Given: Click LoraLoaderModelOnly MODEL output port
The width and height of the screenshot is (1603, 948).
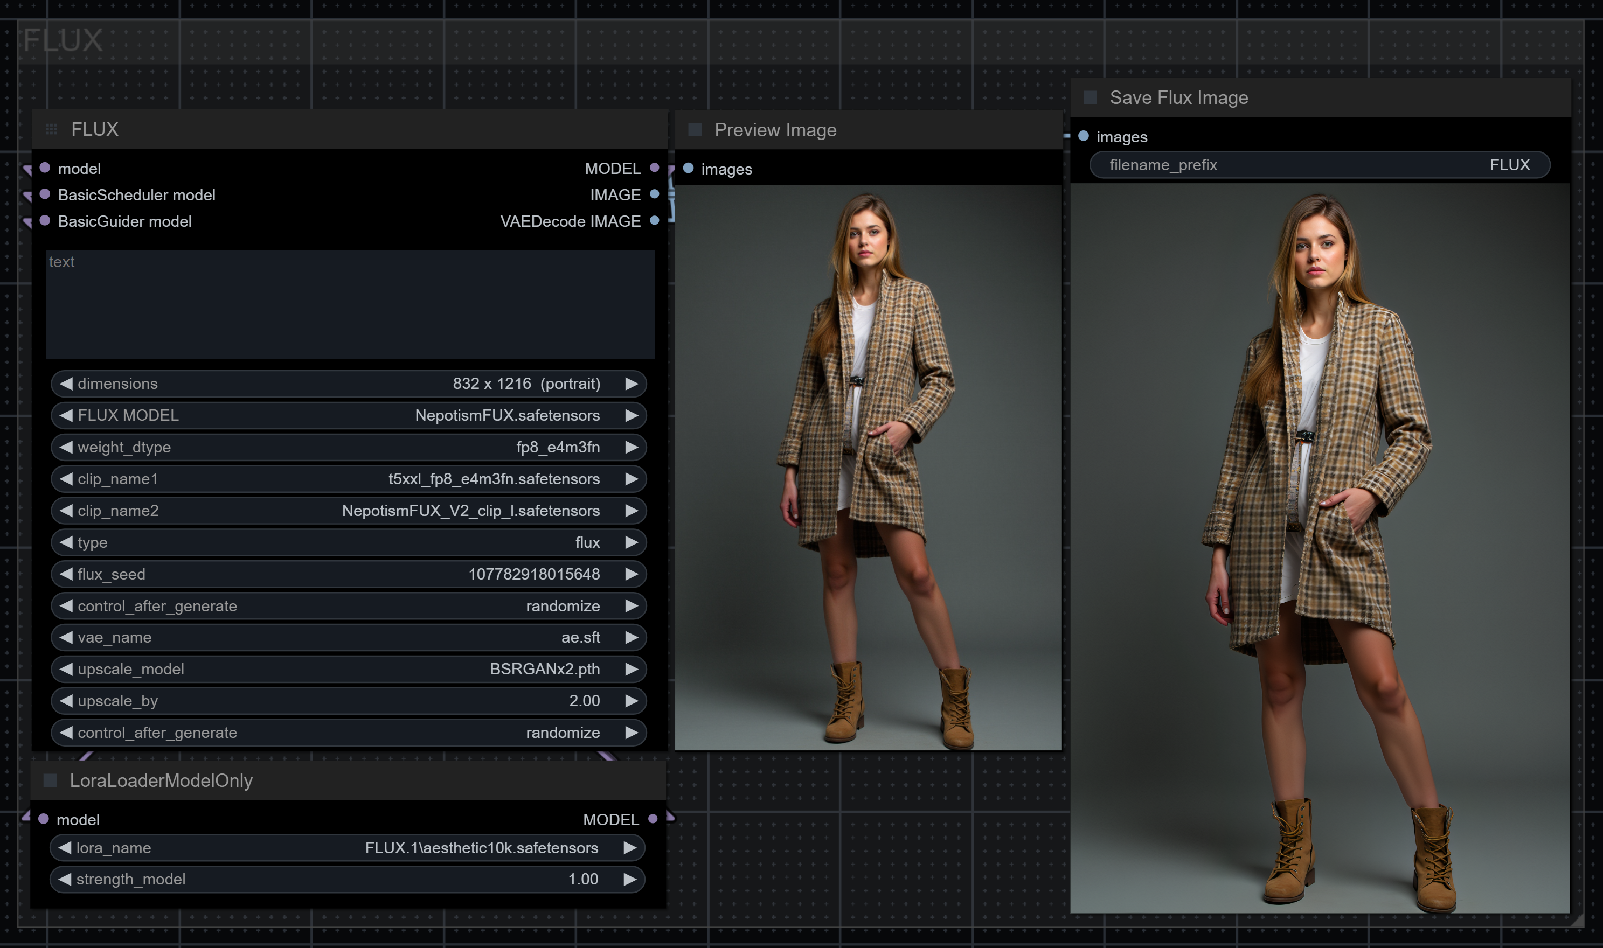Looking at the screenshot, I should [653, 819].
